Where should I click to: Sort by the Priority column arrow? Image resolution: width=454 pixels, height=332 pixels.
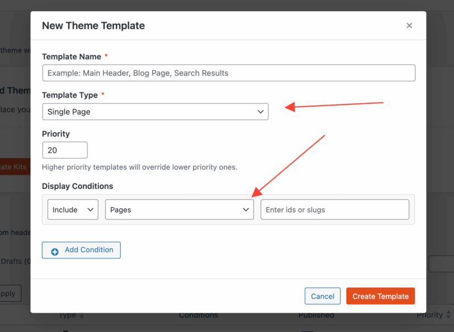pos(447,316)
